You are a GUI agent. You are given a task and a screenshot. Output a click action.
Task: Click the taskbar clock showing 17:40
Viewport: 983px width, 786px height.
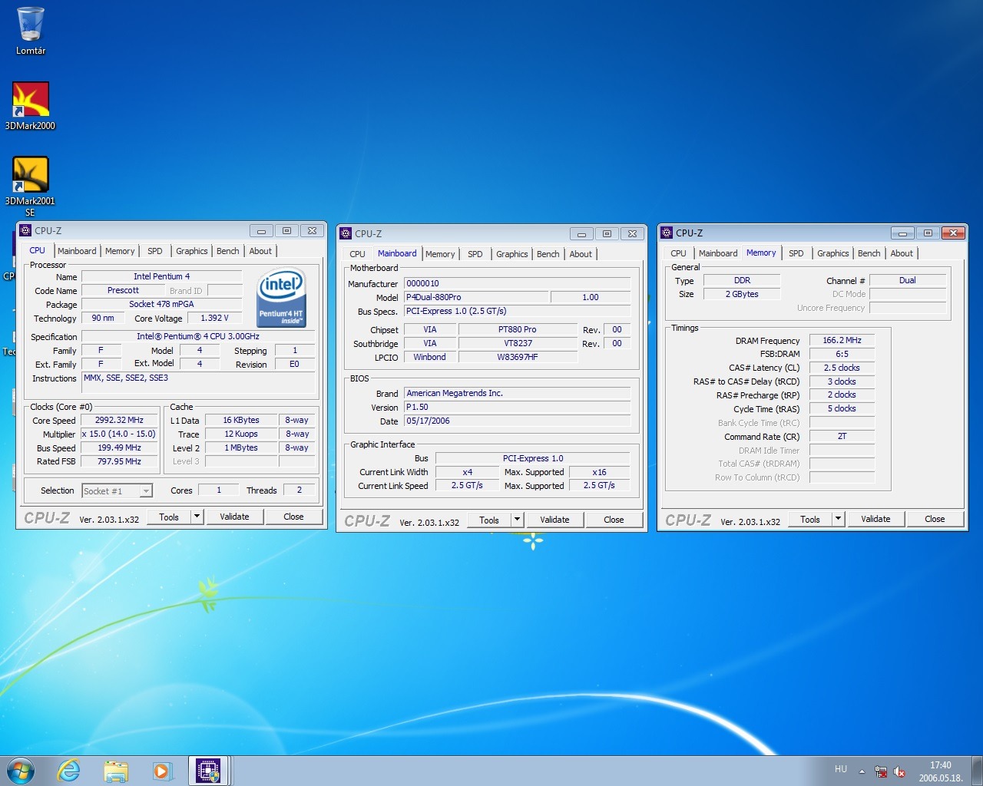(x=940, y=771)
